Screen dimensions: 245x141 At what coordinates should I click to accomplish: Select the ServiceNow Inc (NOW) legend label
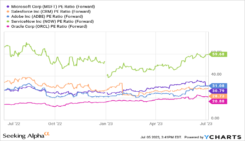click(52, 22)
